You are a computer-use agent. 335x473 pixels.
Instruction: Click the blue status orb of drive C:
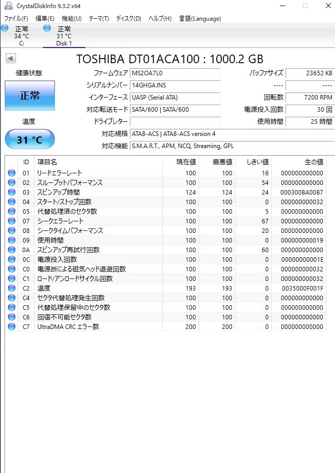(5, 28)
